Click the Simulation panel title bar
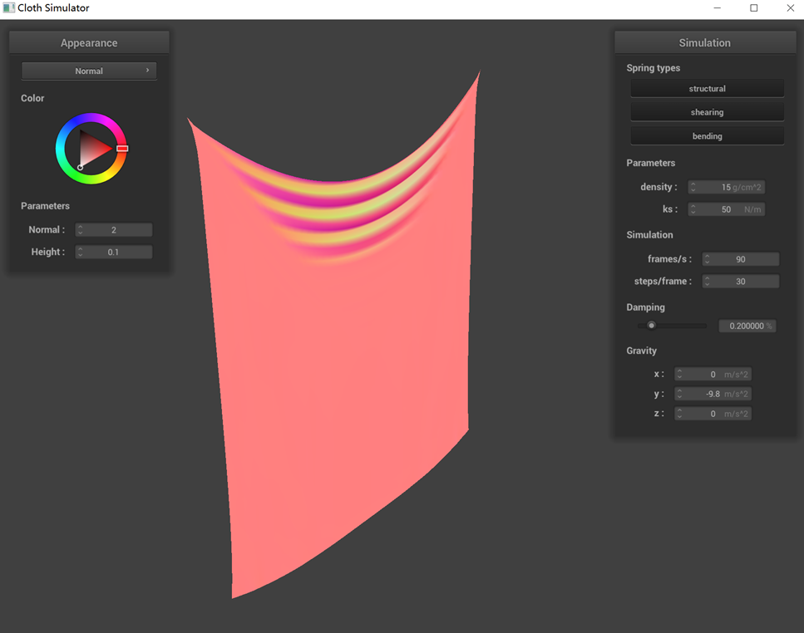The image size is (804, 633). coord(704,42)
